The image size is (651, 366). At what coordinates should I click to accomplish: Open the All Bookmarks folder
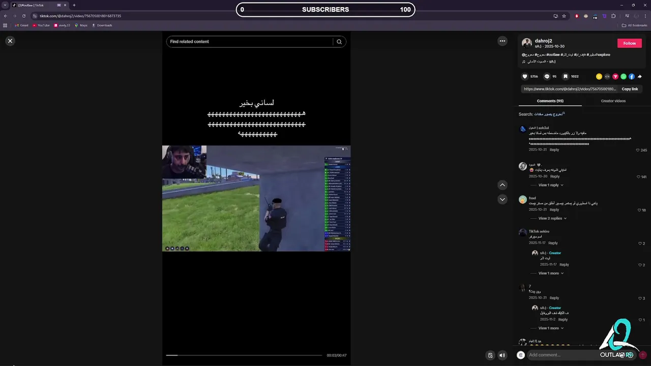point(634,25)
